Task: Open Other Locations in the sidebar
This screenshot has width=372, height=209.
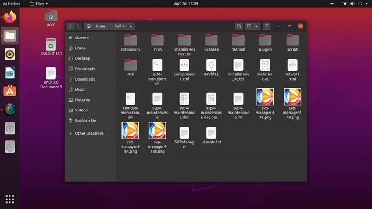Action: [x=90, y=134]
